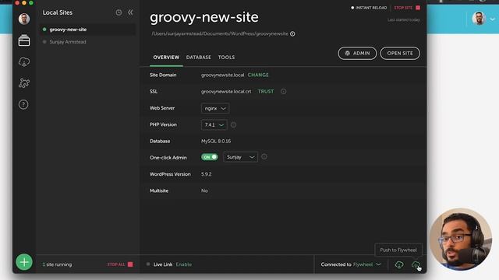499x280 pixels.
Task: Select Sunjay Armstead site in list
Action: pyautogui.click(x=87, y=42)
